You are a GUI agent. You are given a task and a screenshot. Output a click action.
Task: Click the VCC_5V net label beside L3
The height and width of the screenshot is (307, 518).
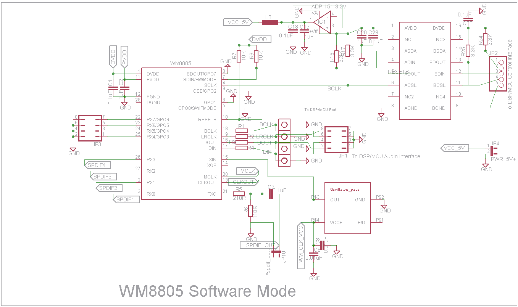click(x=237, y=23)
